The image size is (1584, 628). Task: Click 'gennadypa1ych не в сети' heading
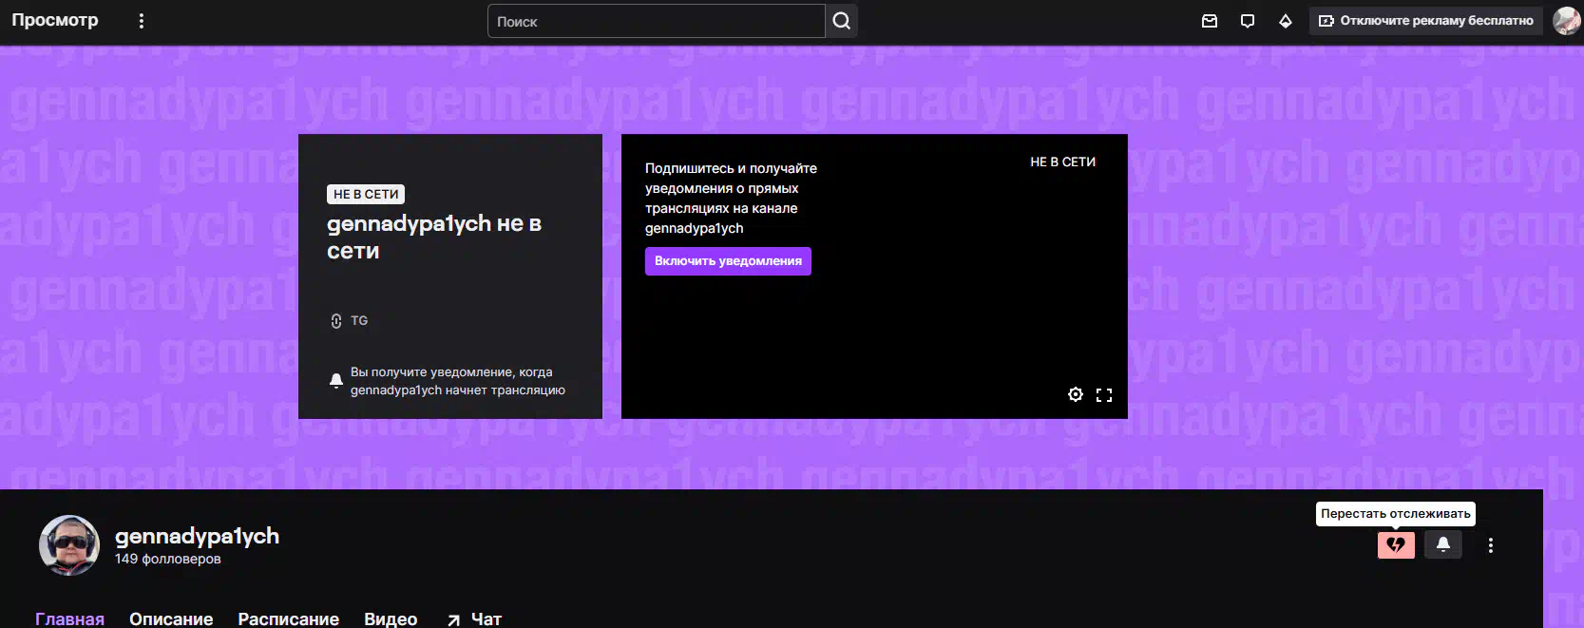click(434, 237)
